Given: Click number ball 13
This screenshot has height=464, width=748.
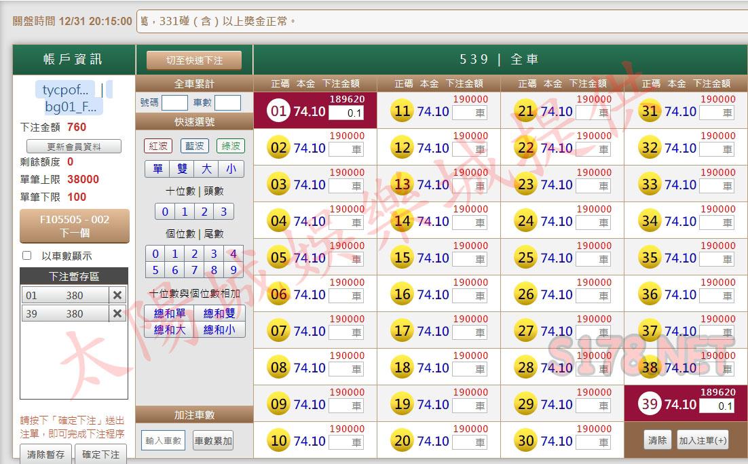Looking at the screenshot, I should (x=402, y=185).
